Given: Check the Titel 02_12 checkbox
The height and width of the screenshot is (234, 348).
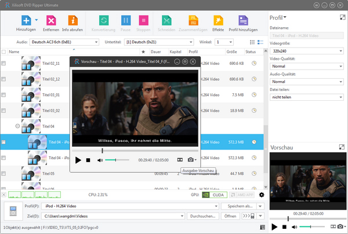Looking at the screenshot, I should click(x=3, y=79).
